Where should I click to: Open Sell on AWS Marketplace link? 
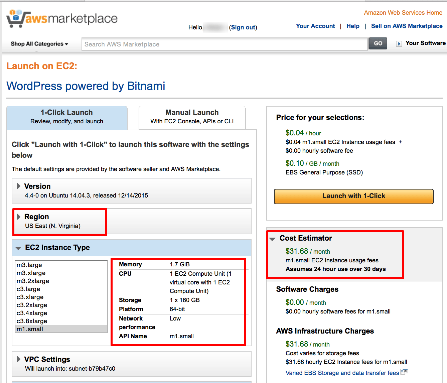407,26
